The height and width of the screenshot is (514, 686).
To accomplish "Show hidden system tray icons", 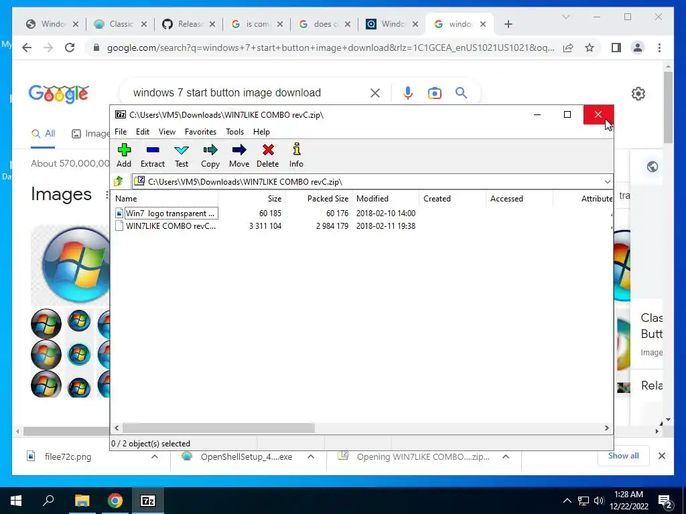I will point(567,501).
